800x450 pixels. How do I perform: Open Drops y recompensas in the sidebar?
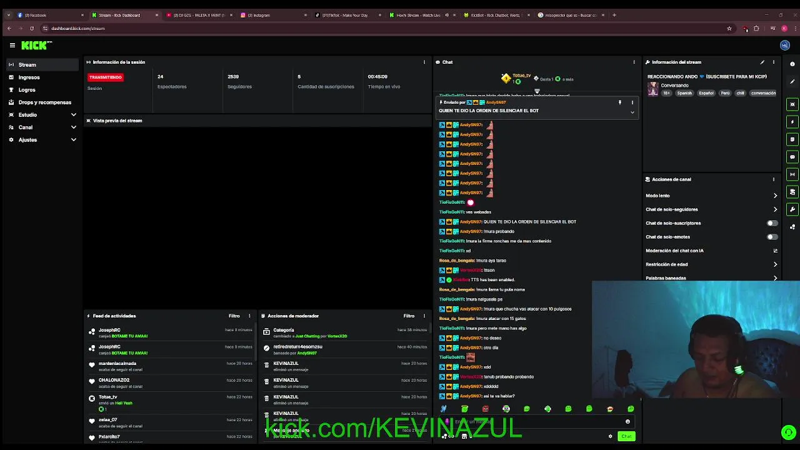coord(42,102)
